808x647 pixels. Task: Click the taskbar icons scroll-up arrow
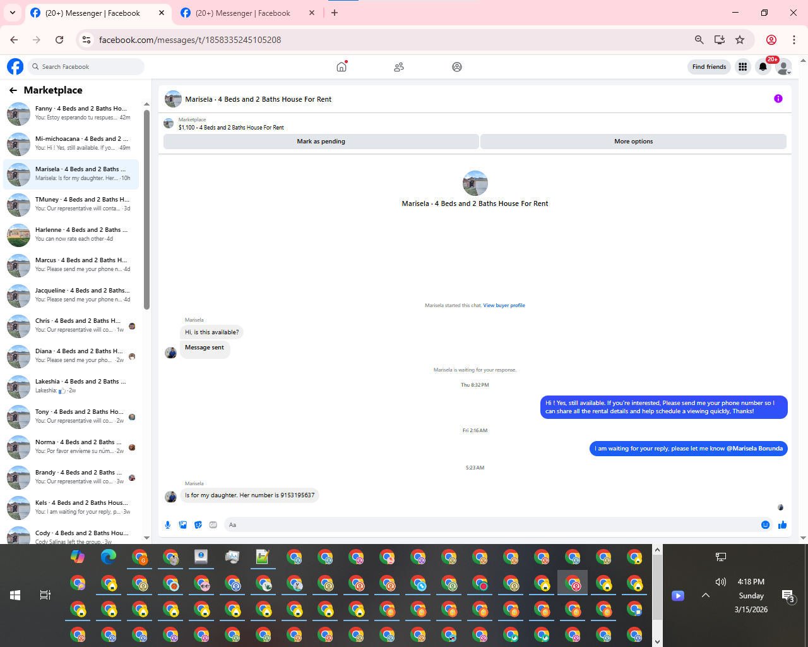tap(657, 550)
